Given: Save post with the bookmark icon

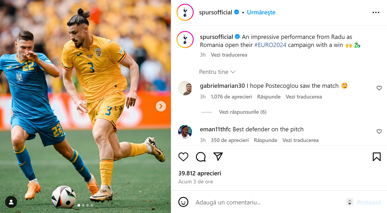Looking at the screenshot, I should [x=377, y=157].
